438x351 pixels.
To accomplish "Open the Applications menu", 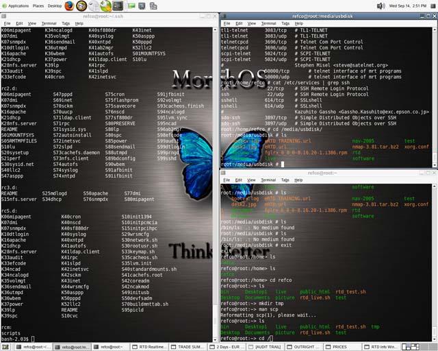I will (x=18, y=5).
